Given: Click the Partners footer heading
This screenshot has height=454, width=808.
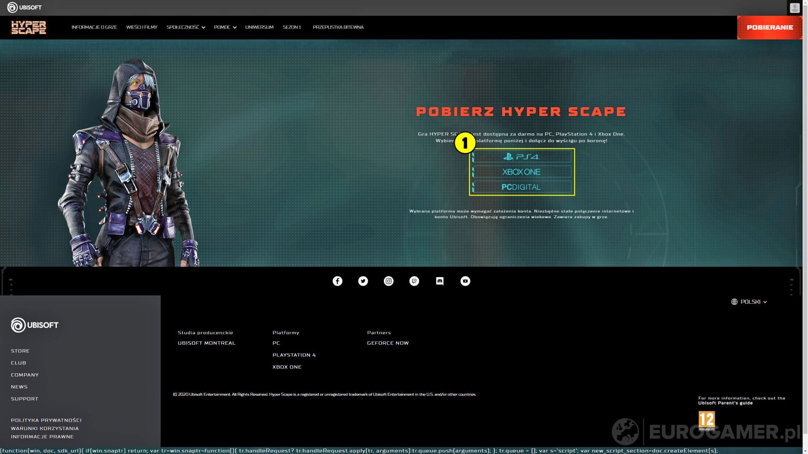Looking at the screenshot, I should coord(379,333).
